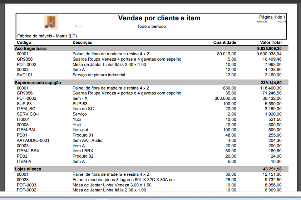Screen dimensions: 301x200
Task: Select 'Item AAT Audio' description
Action: click(87, 141)
